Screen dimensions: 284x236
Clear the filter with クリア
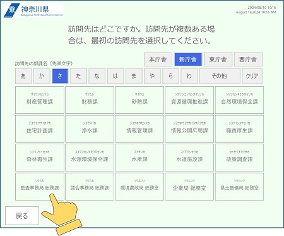pos(252,76)
